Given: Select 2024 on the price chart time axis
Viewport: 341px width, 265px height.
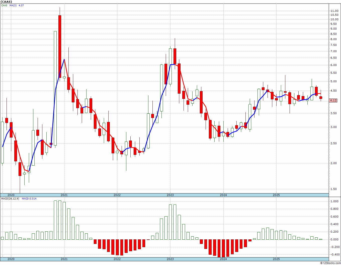Looking at the screenshot, I should [x=223, y=195].
